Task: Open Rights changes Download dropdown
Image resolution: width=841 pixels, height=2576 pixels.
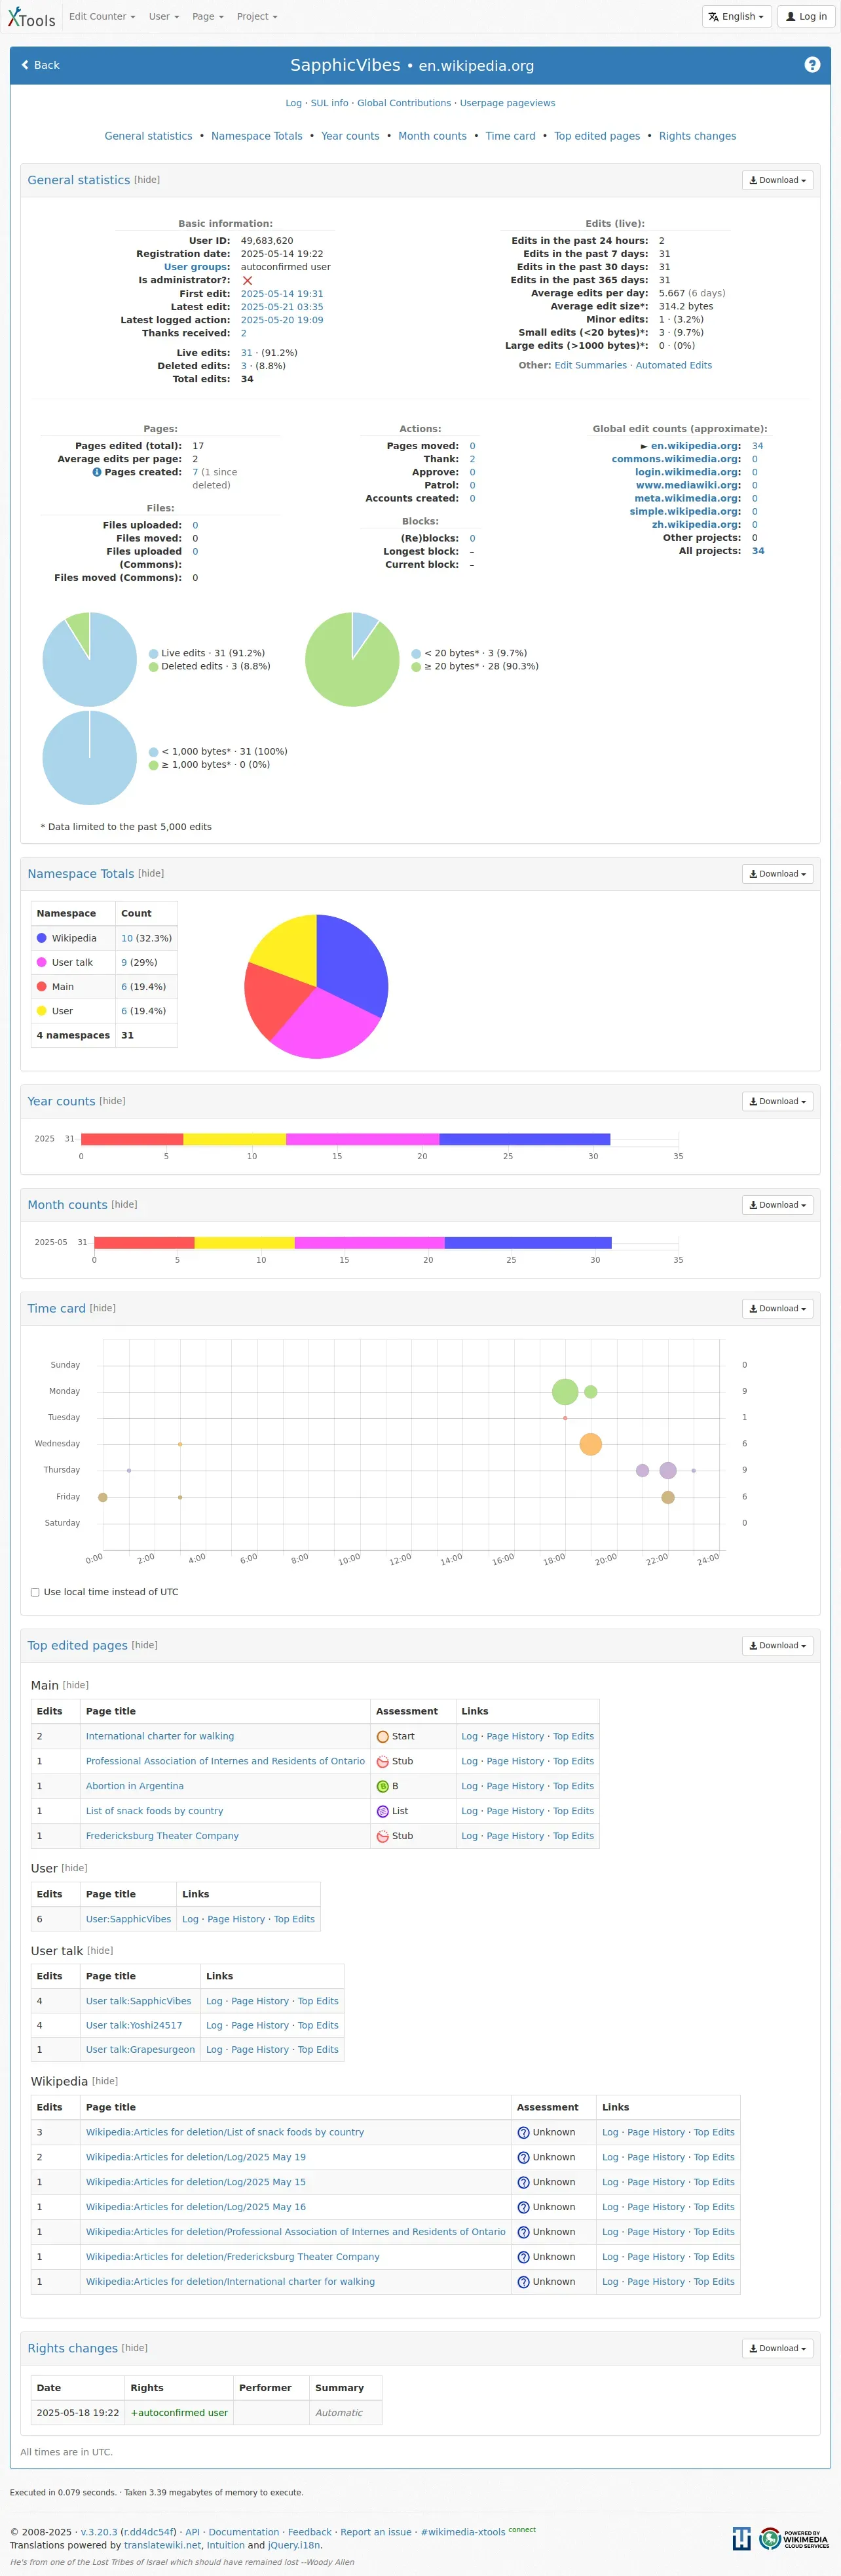Action: point(777,2348)
